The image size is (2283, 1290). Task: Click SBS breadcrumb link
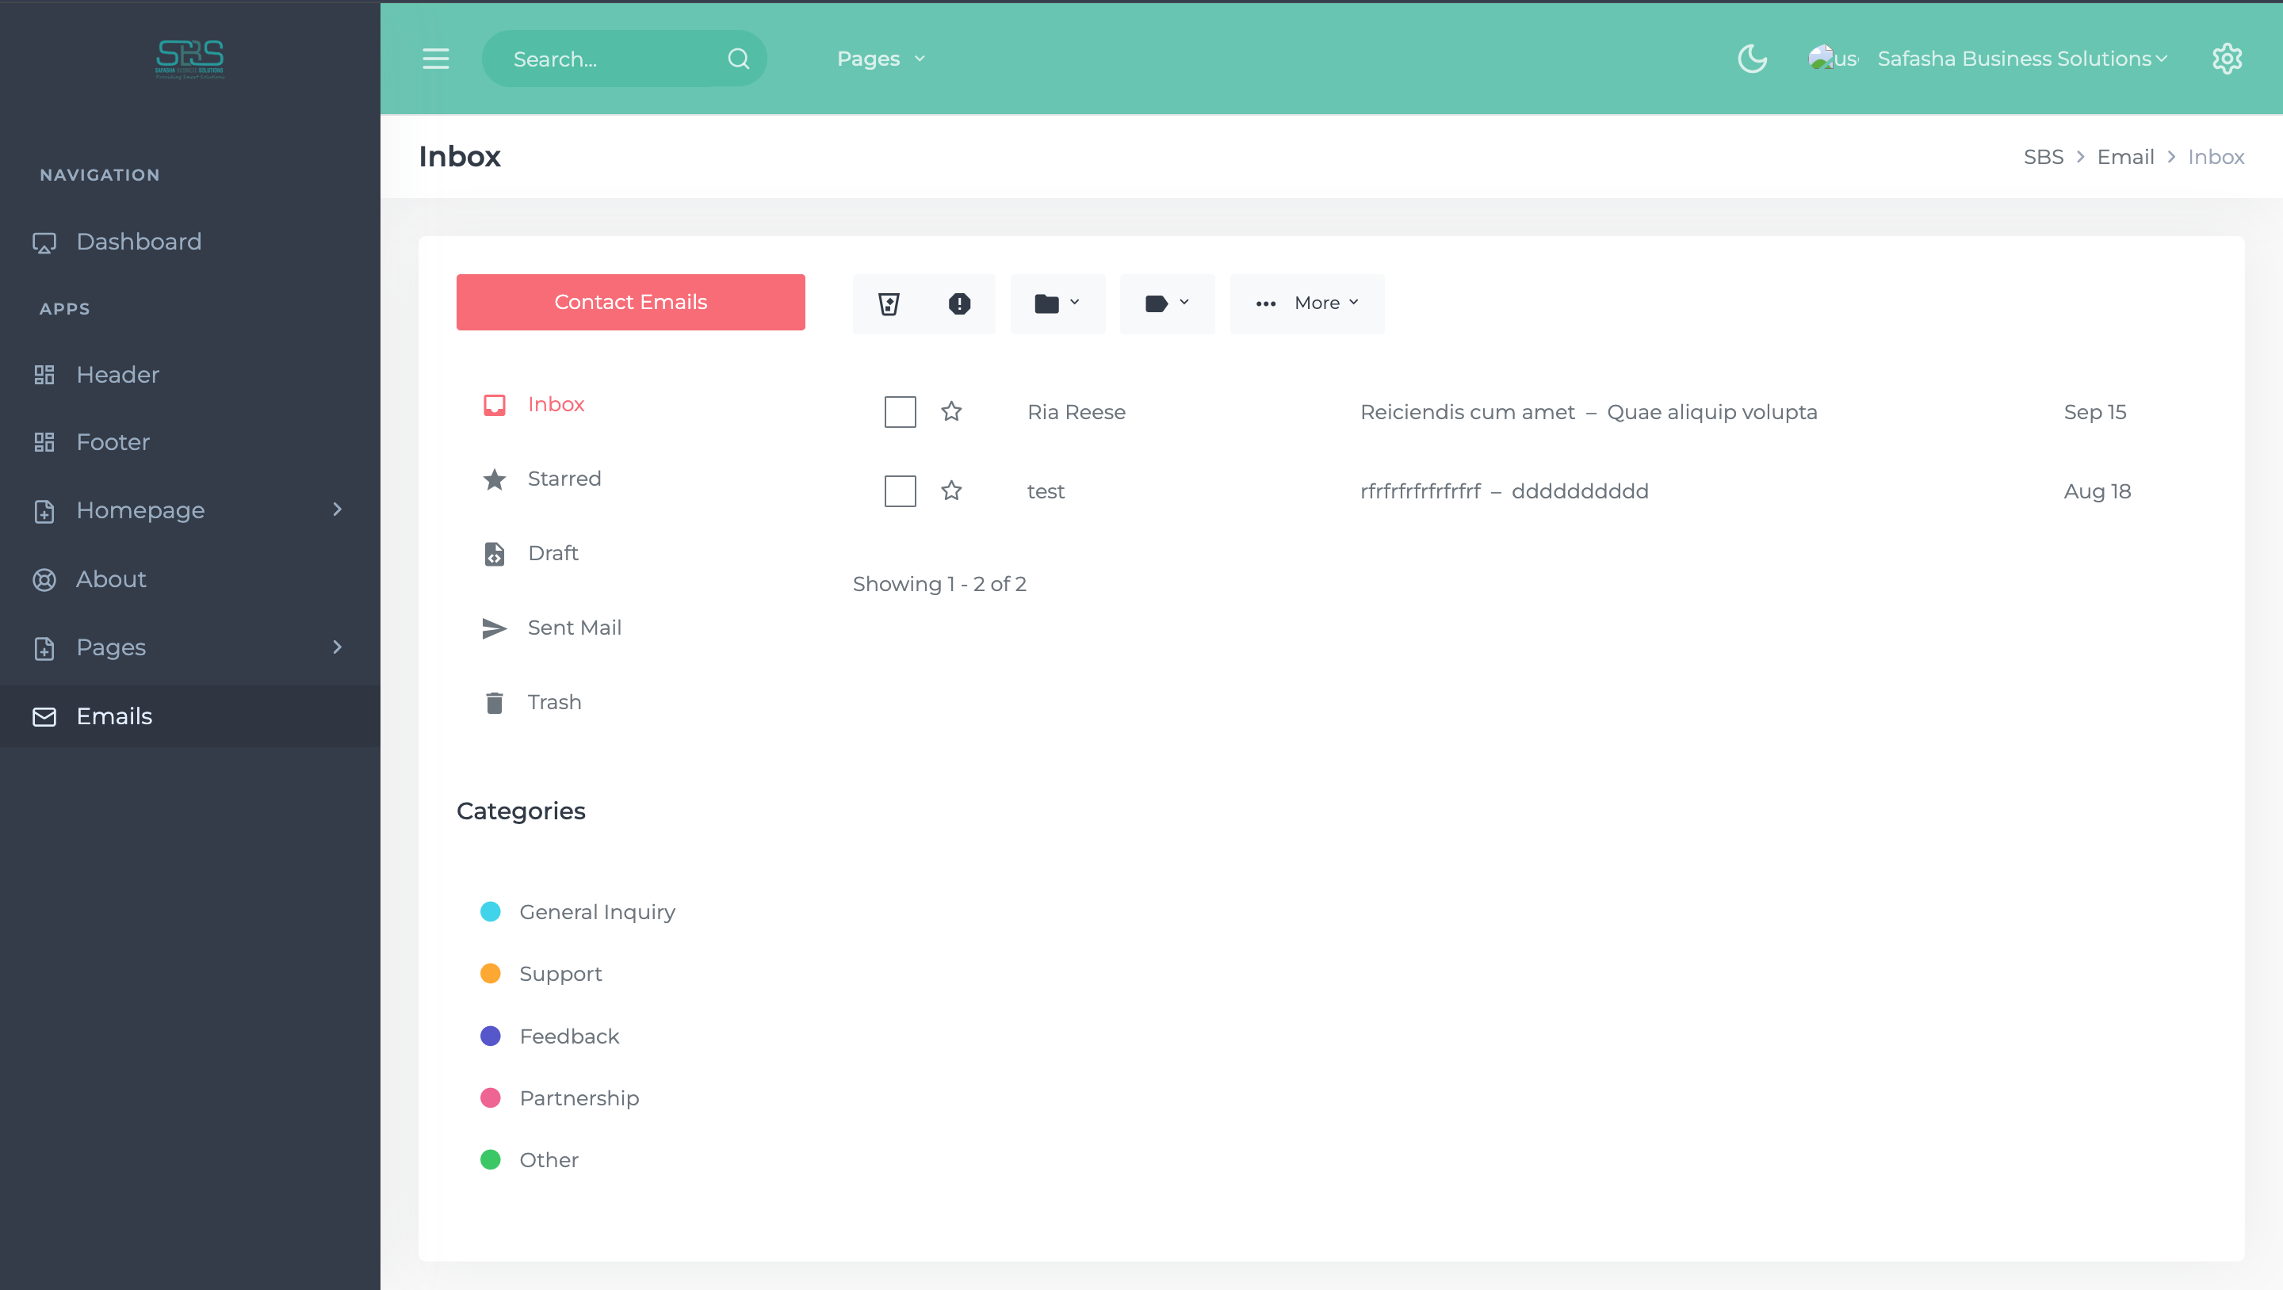2043,157
